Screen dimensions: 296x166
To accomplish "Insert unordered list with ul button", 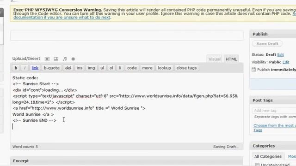I will pyautogui.click(x=102, y=68).
